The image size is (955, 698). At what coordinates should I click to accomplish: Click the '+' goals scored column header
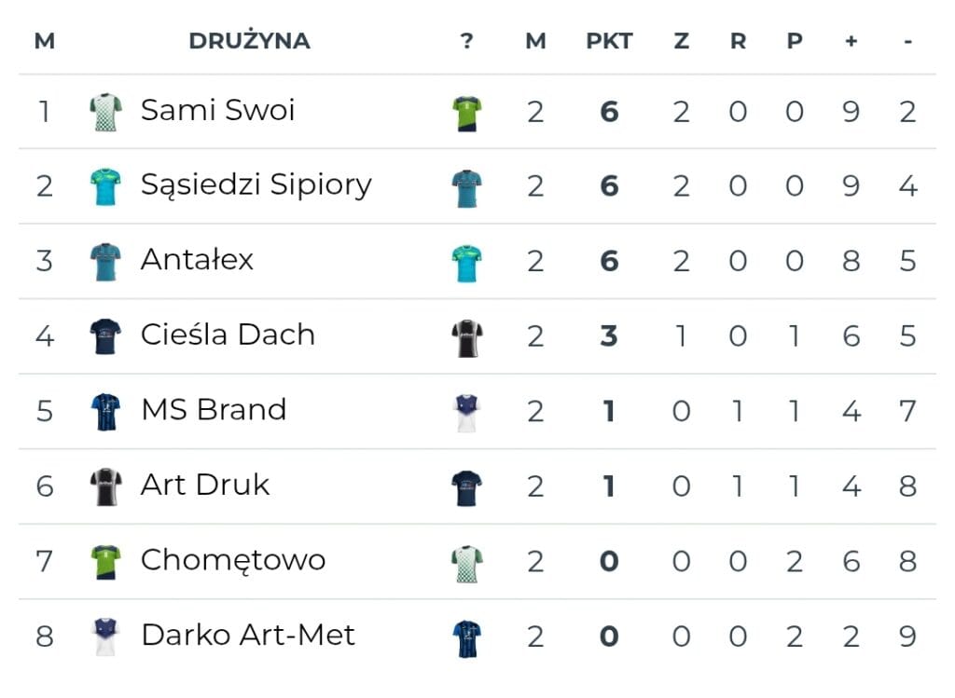pos(851,41)
